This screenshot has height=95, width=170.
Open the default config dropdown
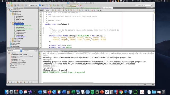35,5
